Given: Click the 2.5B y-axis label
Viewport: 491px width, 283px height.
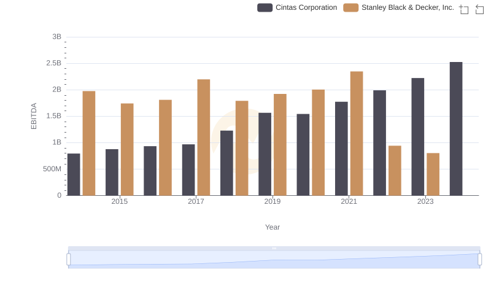Looking at the screenshot, I should tap(54, 63).
